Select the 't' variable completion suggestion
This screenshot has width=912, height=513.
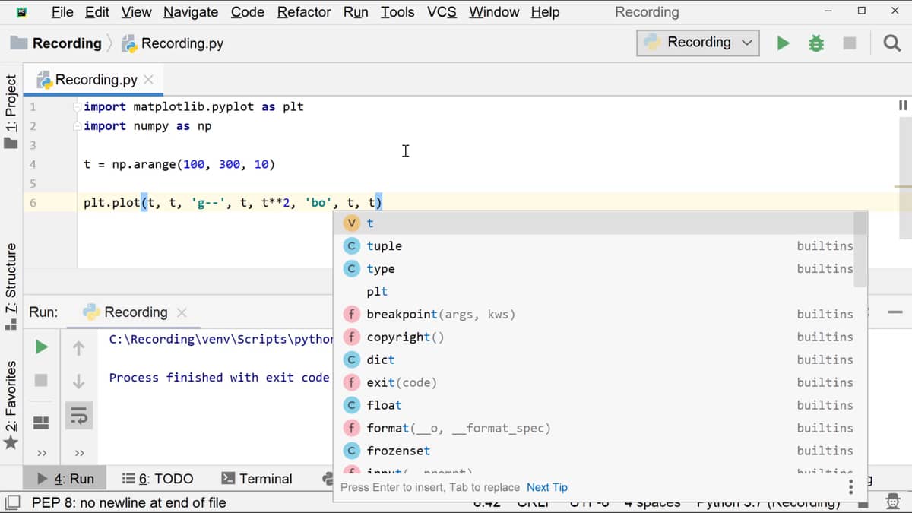click(x=595, y=223)
